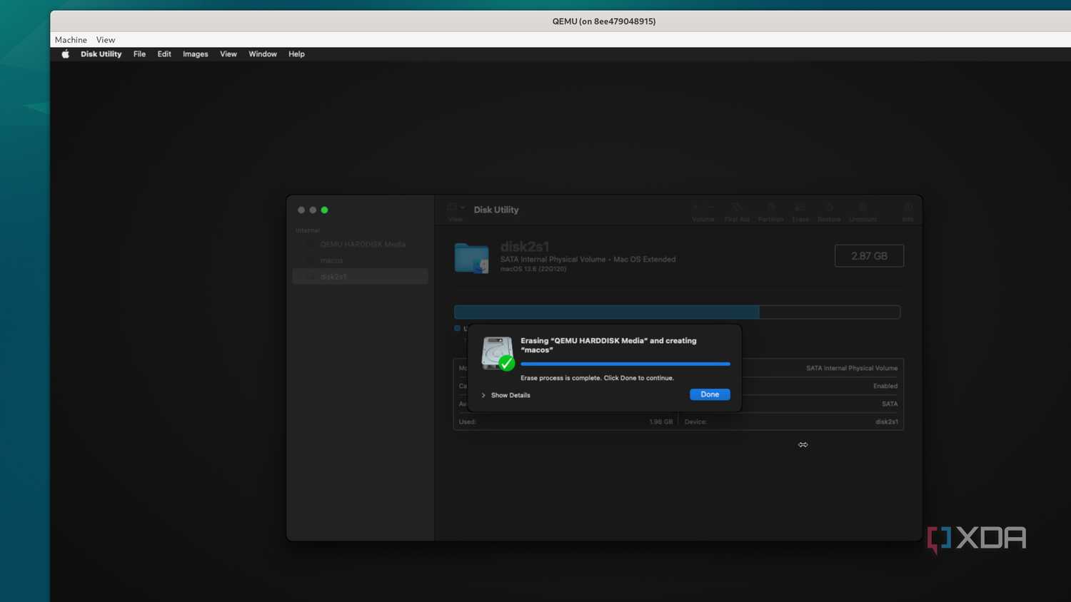Open the Edit menu in Disk Utility

click(x=164, y=54)
